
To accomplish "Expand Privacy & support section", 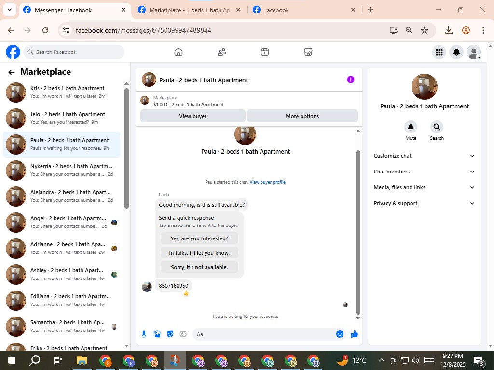I will 424,203.
